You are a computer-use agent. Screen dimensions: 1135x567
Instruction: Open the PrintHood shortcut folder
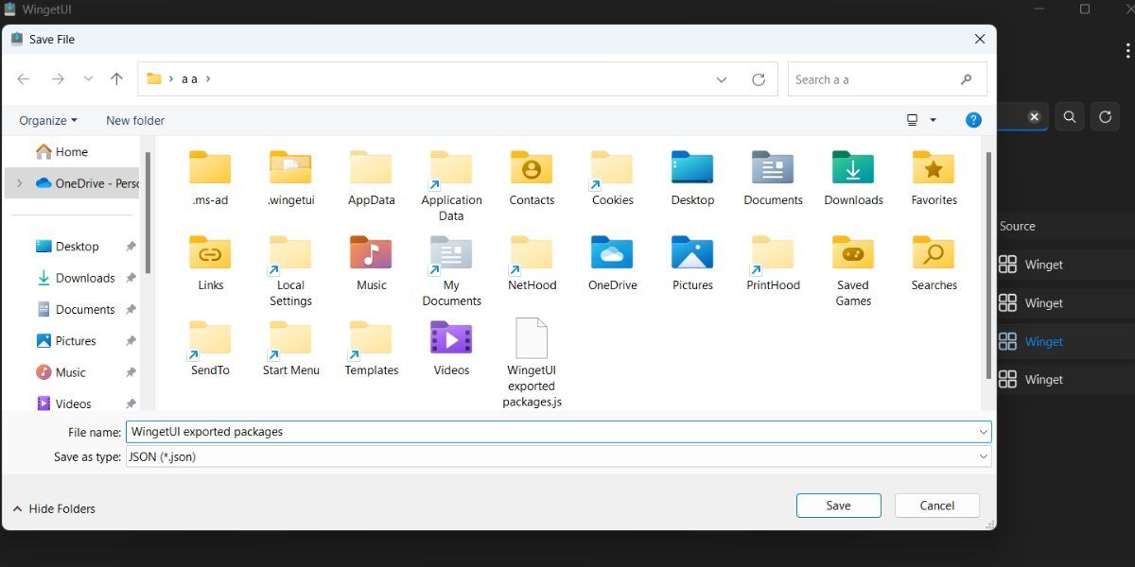[773, 264]
